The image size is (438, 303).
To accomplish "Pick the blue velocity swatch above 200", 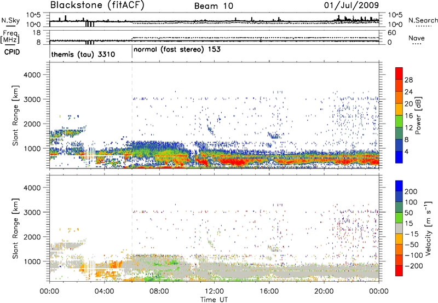I will pos(399,186).
